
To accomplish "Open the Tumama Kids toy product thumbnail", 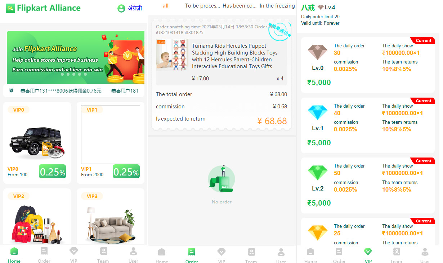I will [172, 55].
